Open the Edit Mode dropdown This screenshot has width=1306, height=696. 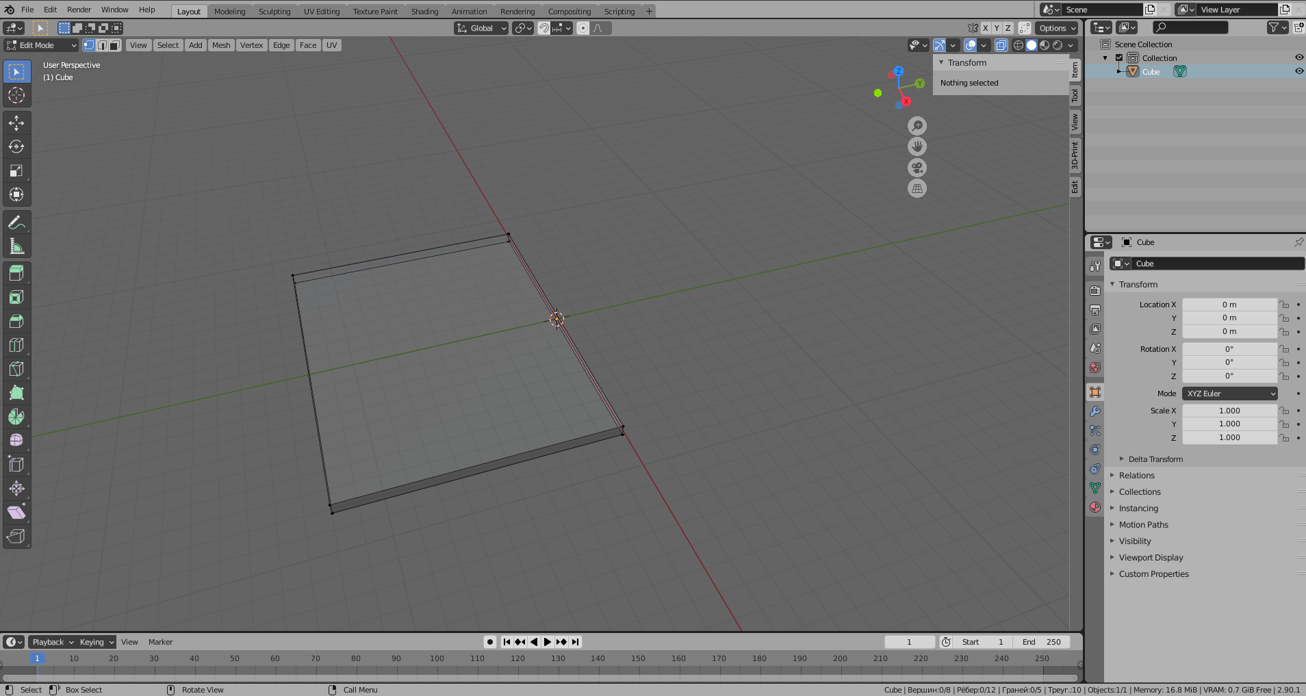[42, 45]
